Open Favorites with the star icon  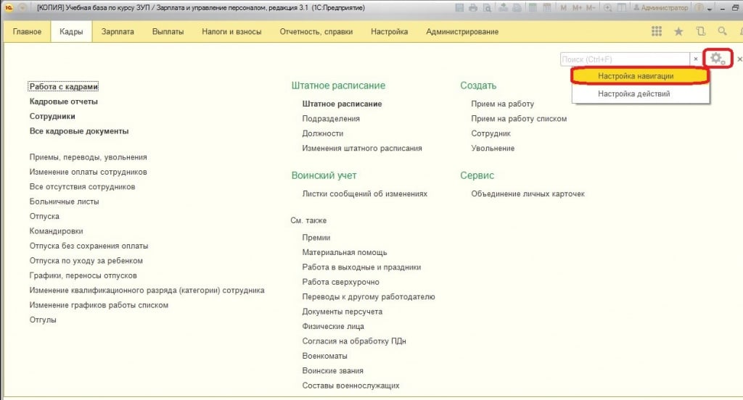(678, 32)
